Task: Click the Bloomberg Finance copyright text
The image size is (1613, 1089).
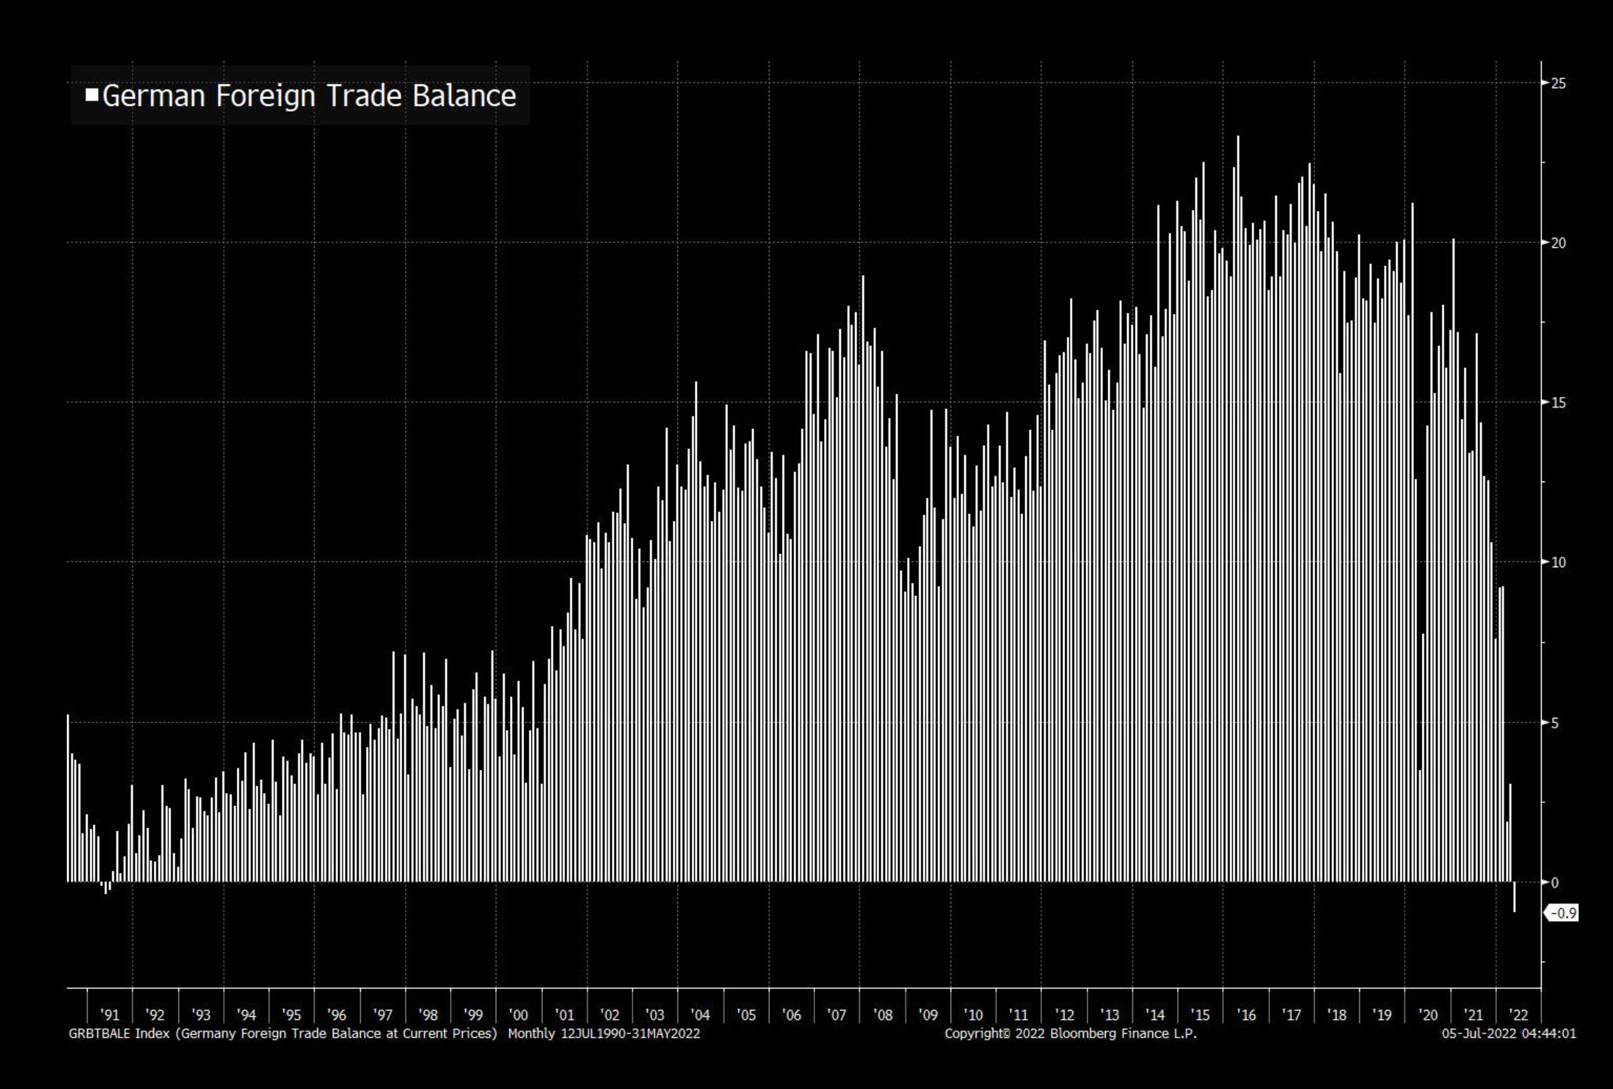Action: (x=1070, y=1033)
